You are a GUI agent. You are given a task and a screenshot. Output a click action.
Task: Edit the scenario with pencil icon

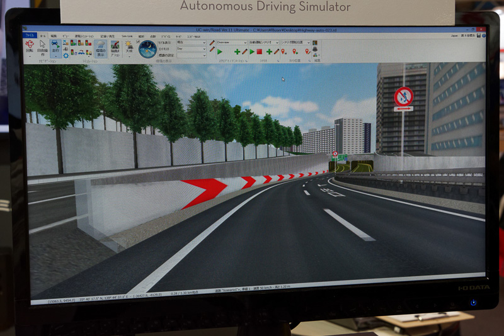pos(276,52)
